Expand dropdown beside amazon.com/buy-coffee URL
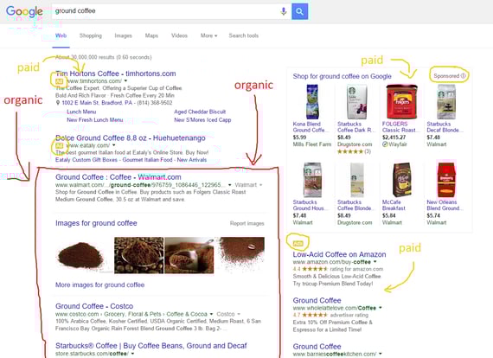The width and height of the screenshot is (493, 358). click(x=375, y=262)
